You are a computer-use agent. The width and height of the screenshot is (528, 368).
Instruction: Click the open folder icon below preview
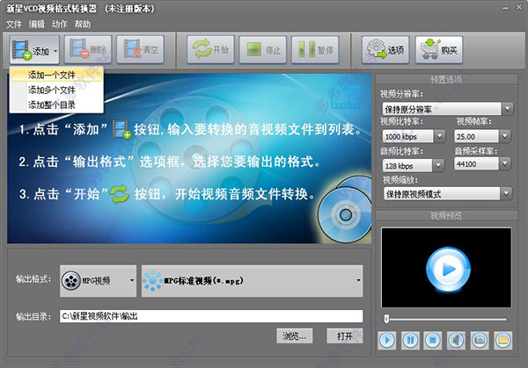tap(503, 341)
